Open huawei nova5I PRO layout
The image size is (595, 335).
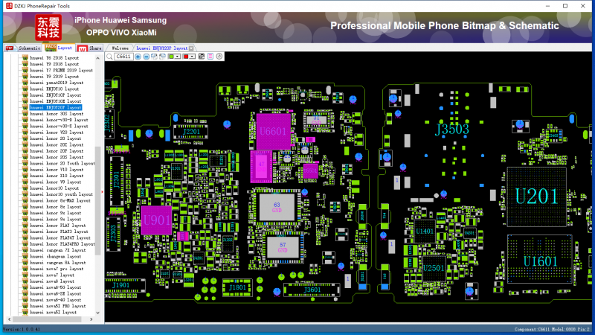tap(58, 306)
